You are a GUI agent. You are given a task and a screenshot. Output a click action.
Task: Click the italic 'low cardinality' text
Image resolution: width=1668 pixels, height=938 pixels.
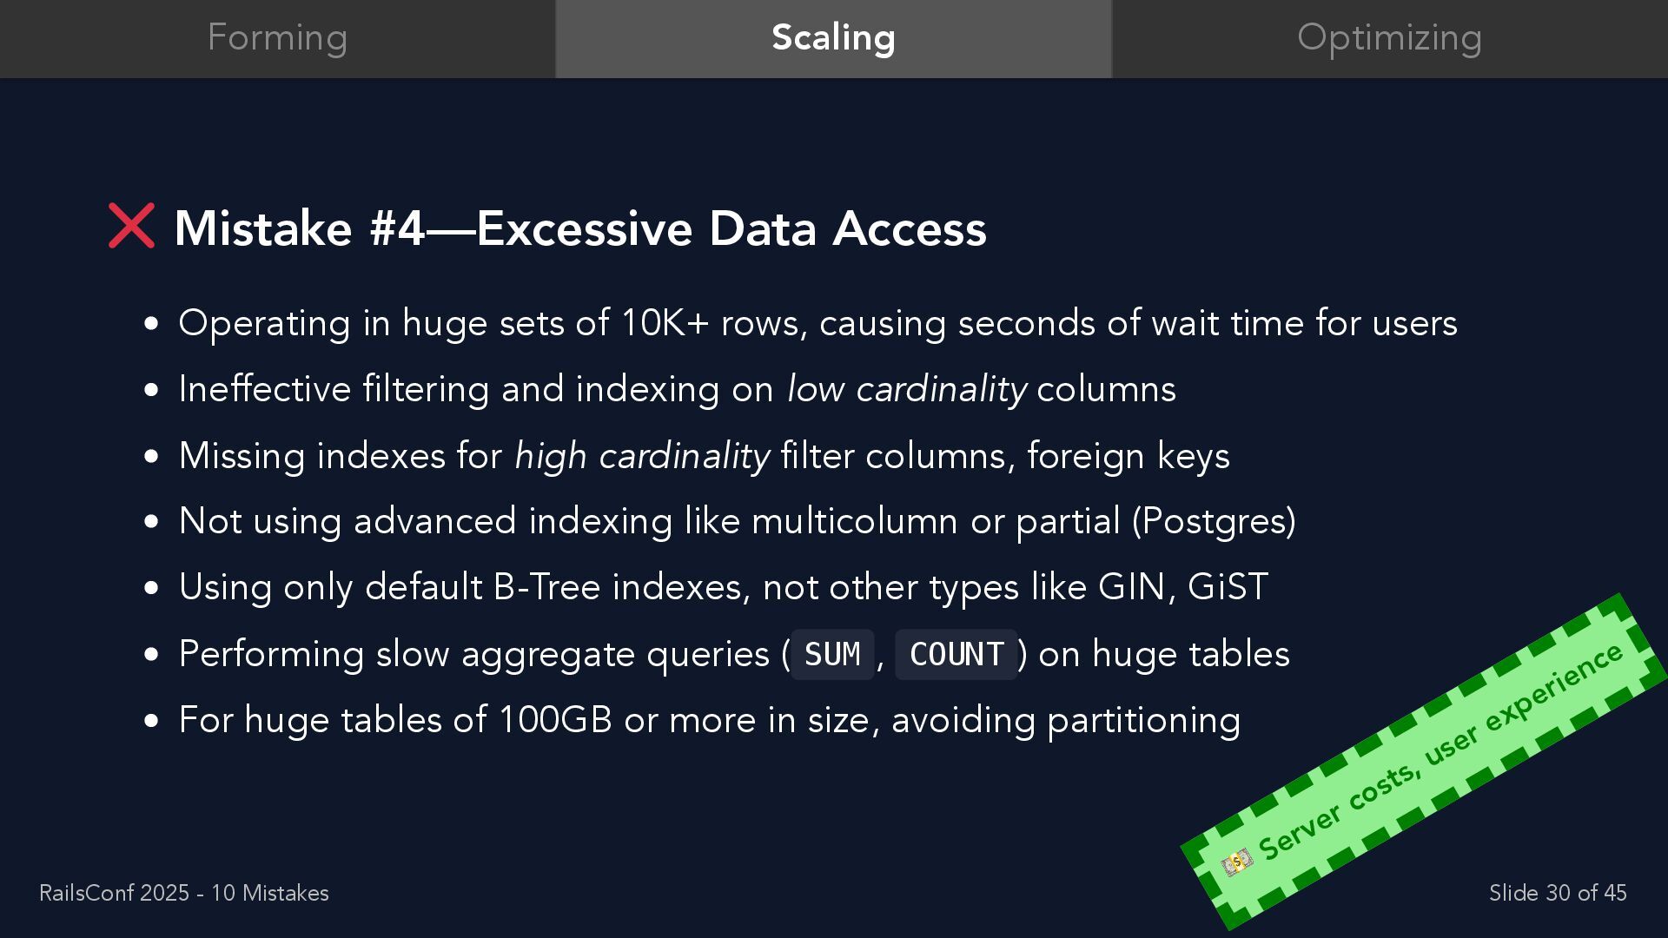pos(906,389)
